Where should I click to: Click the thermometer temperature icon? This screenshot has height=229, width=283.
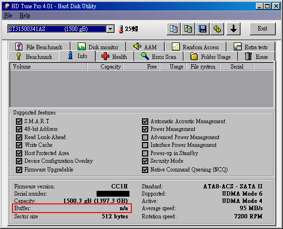(121, 29)
